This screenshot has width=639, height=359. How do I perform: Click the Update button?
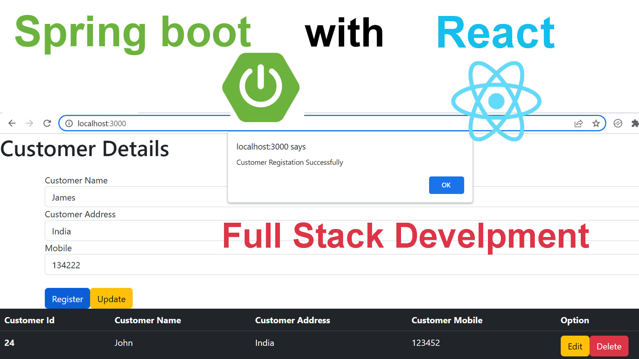pos(111,299)
